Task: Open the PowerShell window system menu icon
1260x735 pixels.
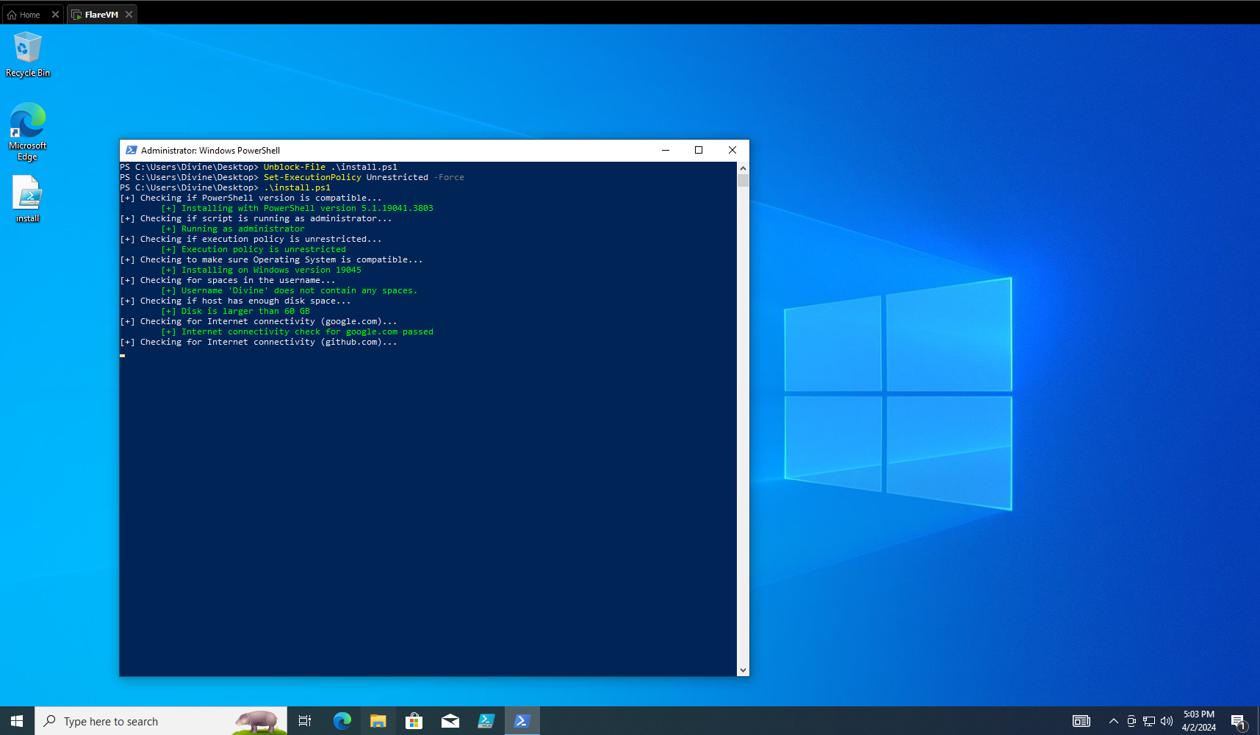Action: pyautogui.click(x=132, y=150)
